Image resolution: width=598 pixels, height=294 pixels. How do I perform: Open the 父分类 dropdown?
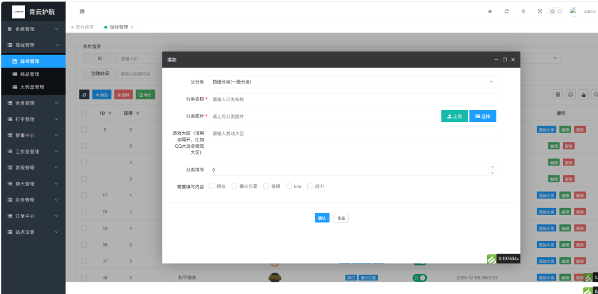pyautogui.click(x=352, y=82)
